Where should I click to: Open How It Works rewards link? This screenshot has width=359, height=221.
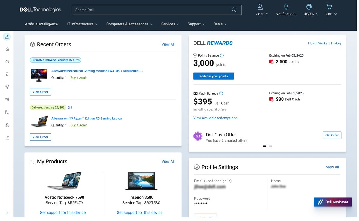pyautogui.click(x=318, y=43)
